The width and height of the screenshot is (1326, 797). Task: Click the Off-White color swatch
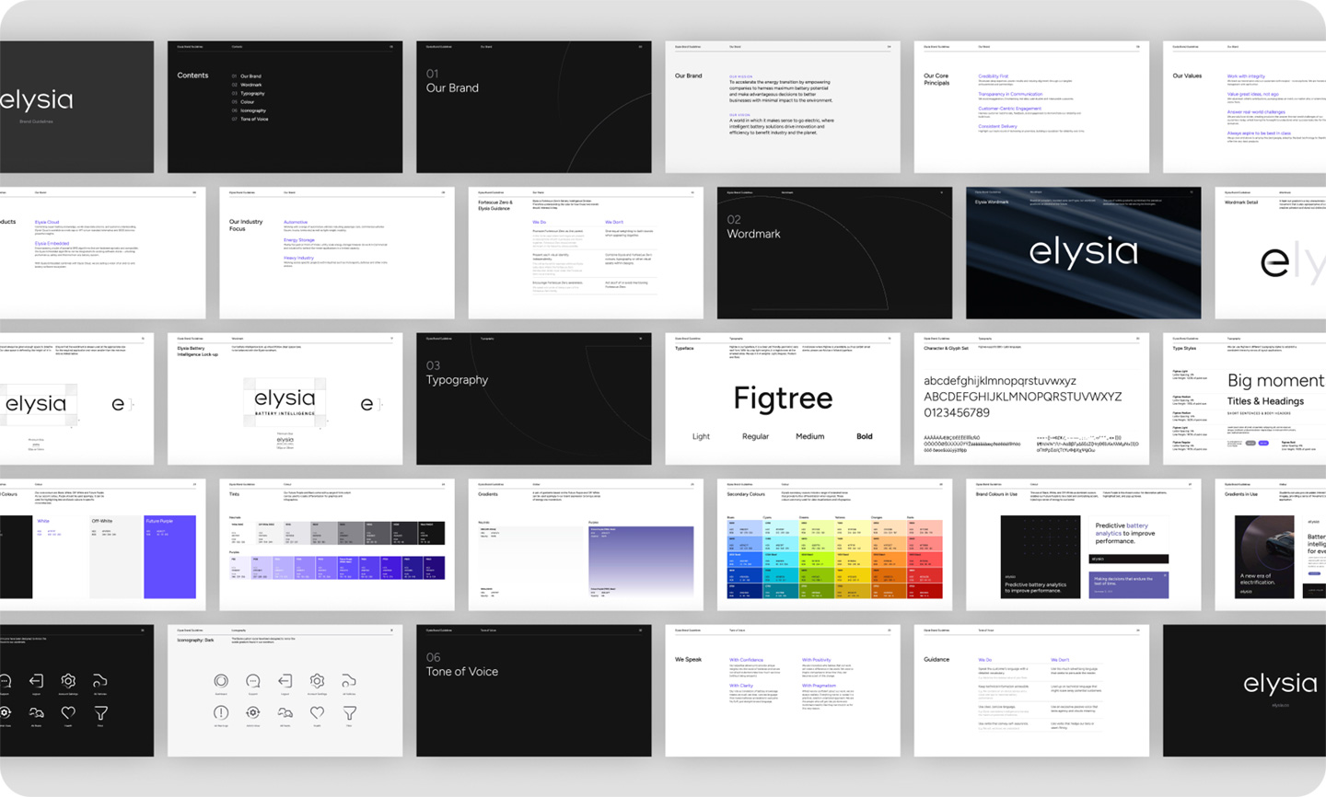(x=115, y=557)
